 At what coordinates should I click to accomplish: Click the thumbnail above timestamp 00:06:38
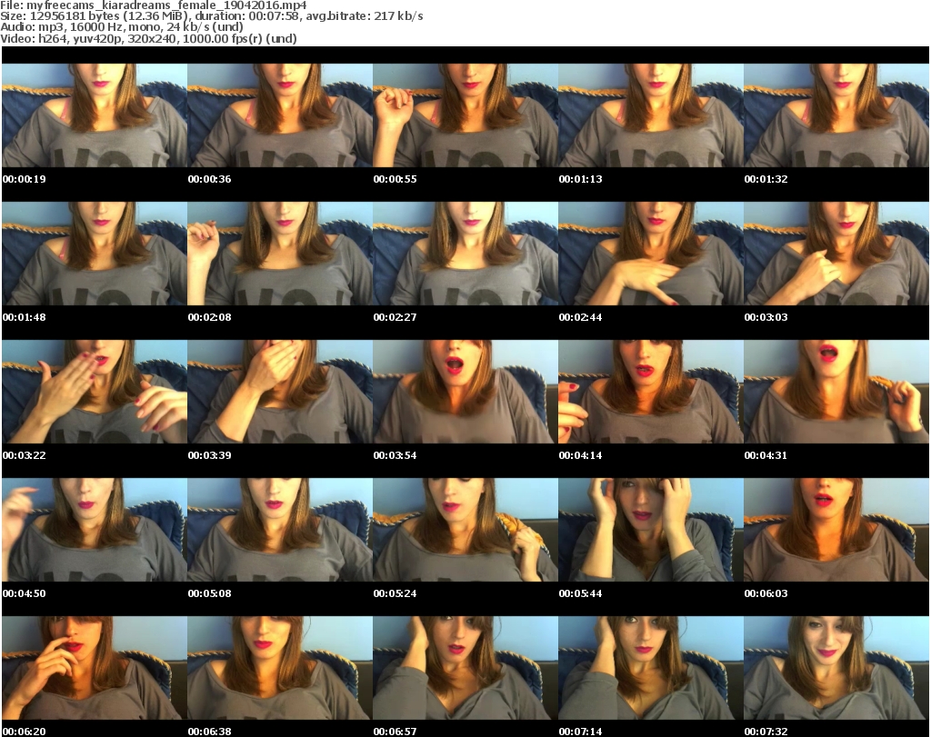pyautogui.click(x=280, y=668)
